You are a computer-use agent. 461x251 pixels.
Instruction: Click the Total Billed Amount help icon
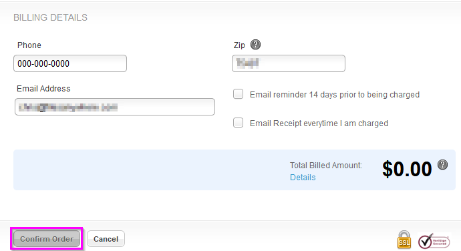(x=442, y=165)
